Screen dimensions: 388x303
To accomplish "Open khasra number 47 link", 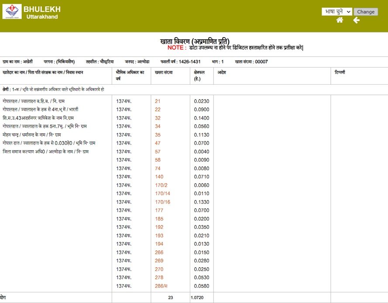I will pos(158,143).
